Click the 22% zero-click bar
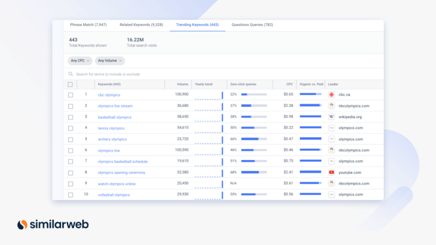Screen dimensions: 436x245 (x=254, y=94)
